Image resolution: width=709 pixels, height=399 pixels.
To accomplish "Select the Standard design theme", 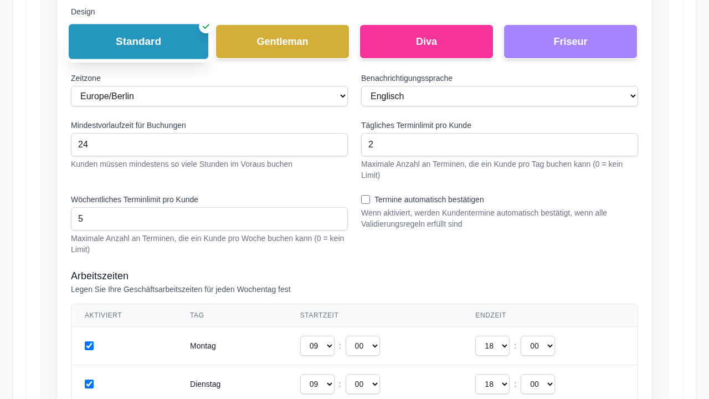I will [x=138, y=42].
